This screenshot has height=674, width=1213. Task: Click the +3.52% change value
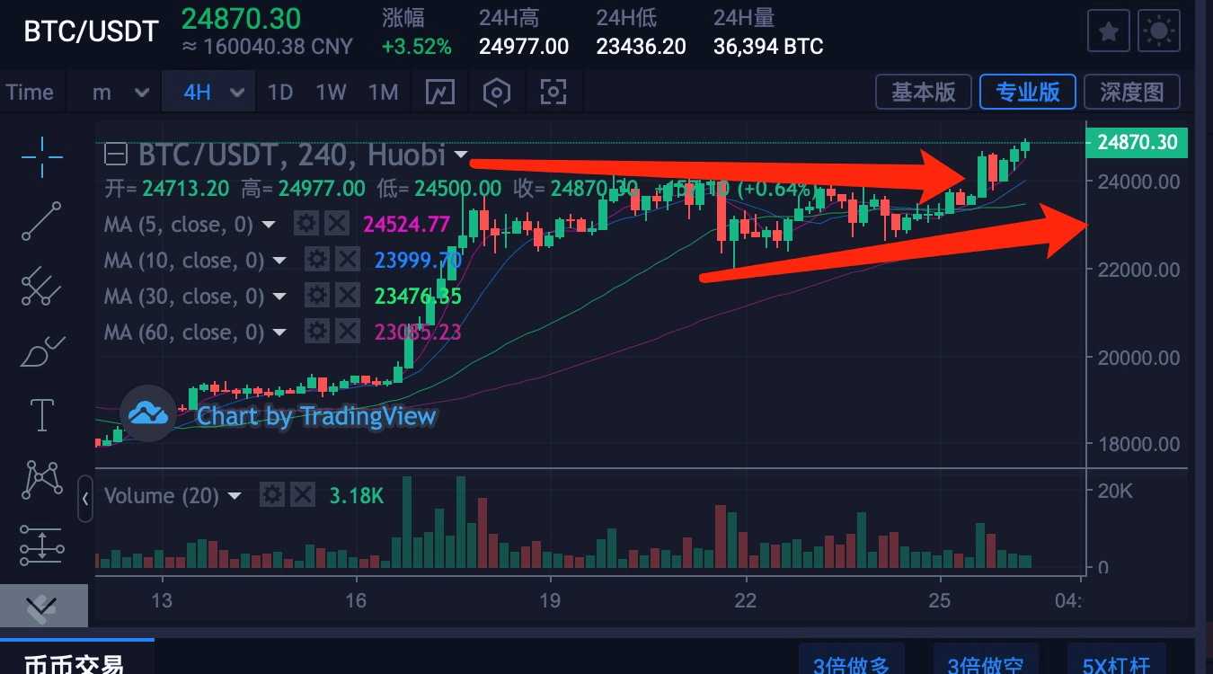[417, 47]
